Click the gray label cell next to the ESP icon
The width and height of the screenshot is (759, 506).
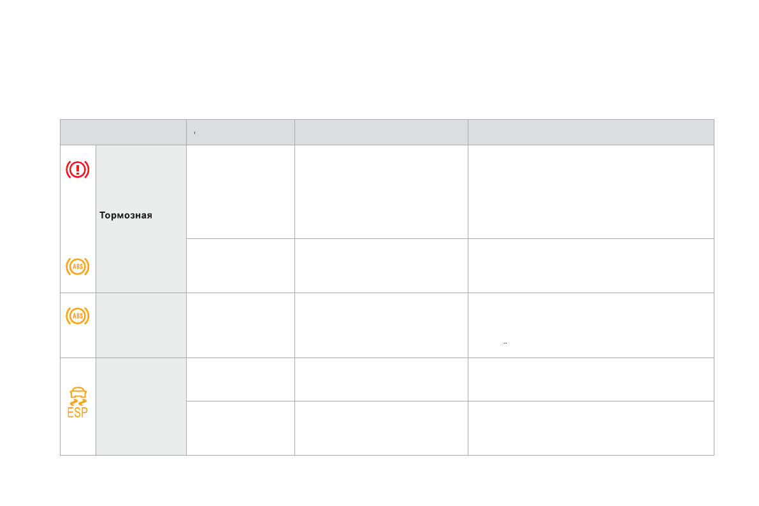[141, 407]
